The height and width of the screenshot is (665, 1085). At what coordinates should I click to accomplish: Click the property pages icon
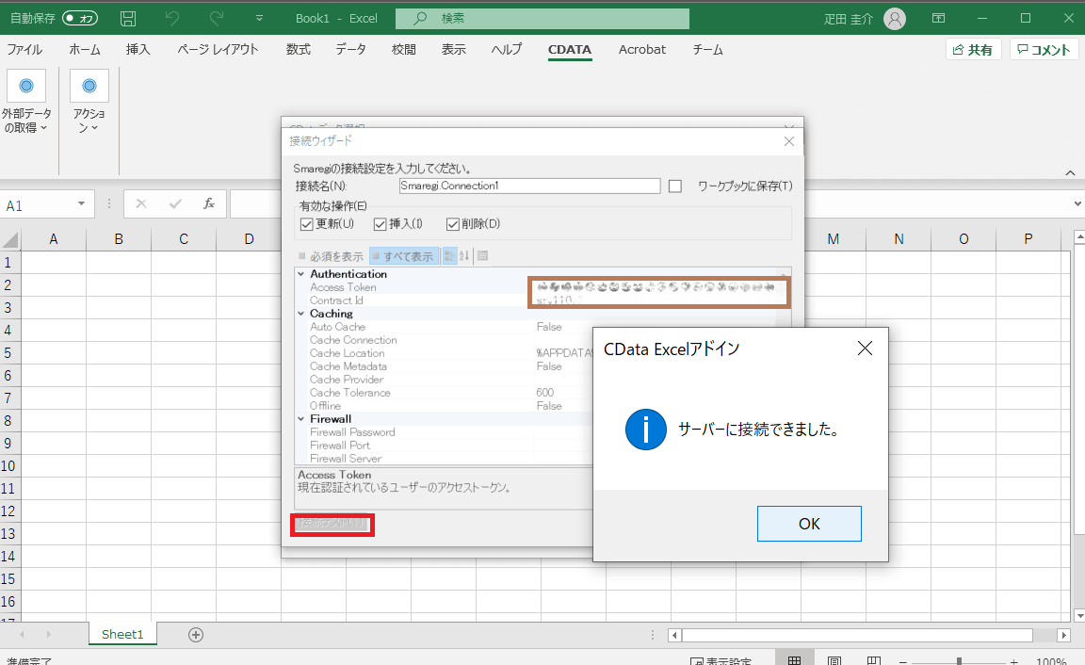tap(483, 256)
